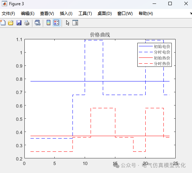Open the 编辑(E) menu

pyautogui.click(x=28, y=14)
